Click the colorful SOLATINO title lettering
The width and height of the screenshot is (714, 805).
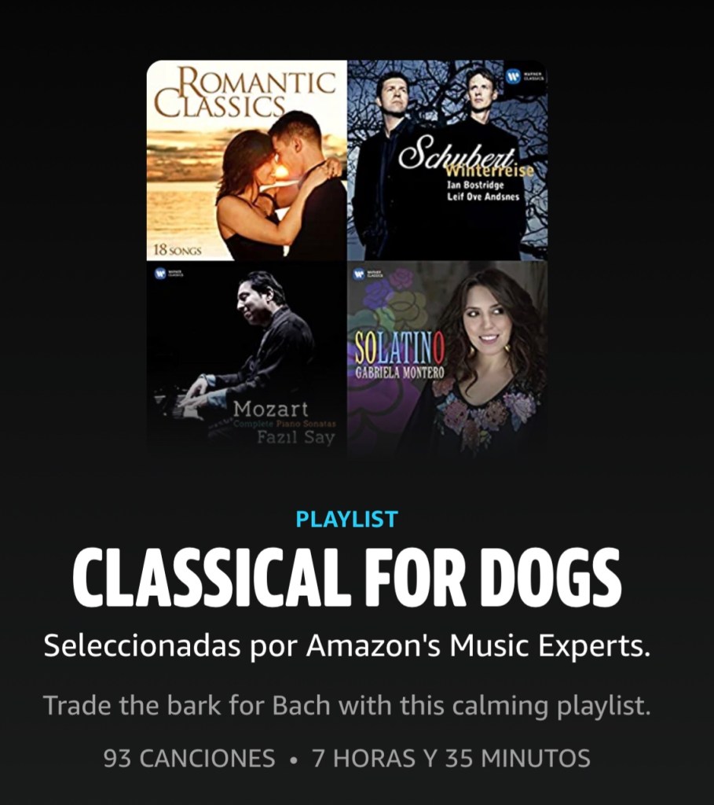[x=400, y=348]
